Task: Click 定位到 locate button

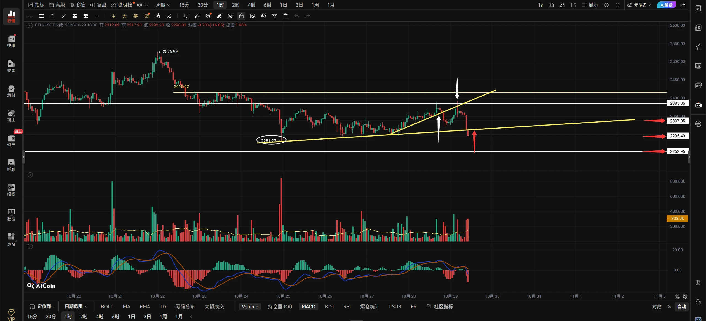Action: click(x=42, y=307)
